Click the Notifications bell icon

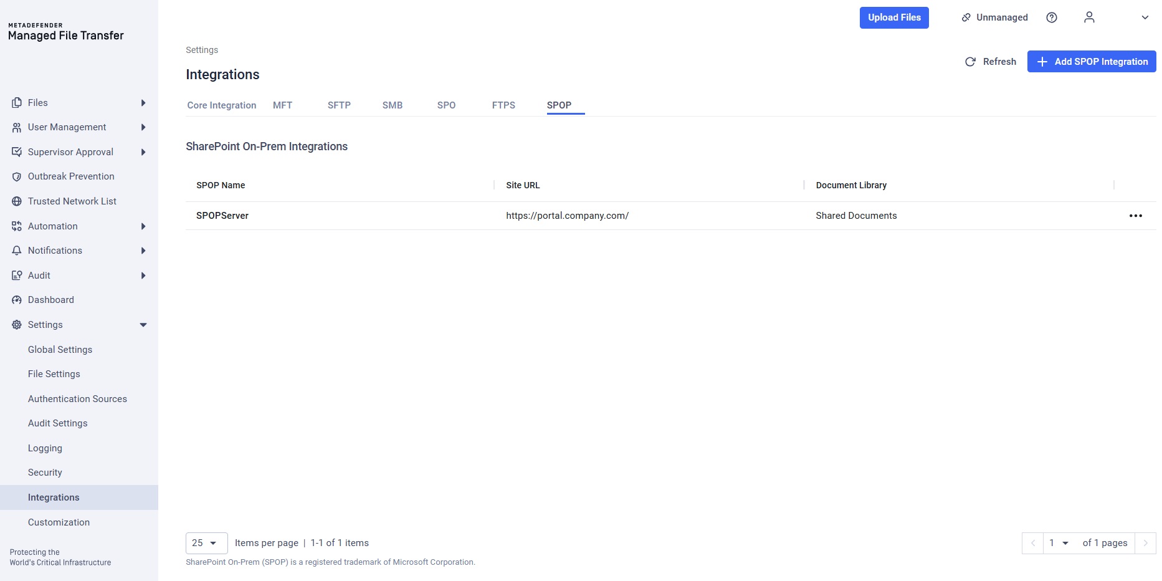tap(17, 251)
